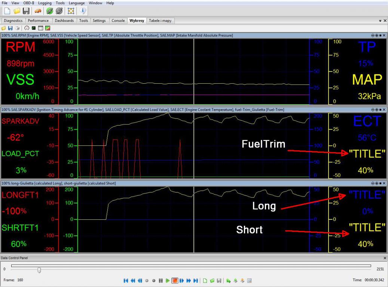Open the tab list dropdown arrow
This screenshot has height=287, width=388.
tap(380, 21)
